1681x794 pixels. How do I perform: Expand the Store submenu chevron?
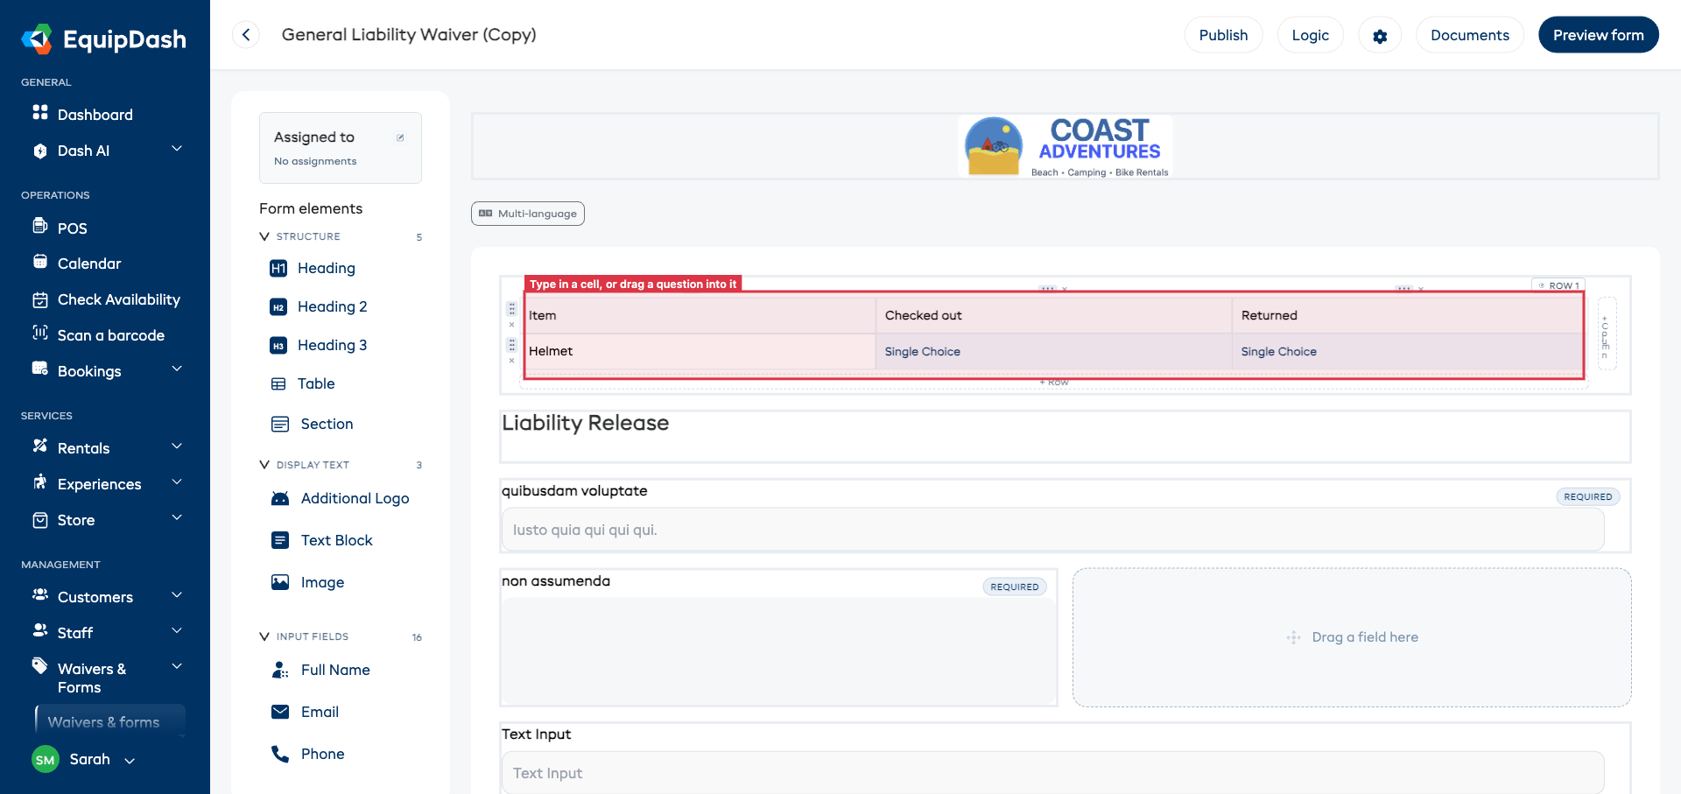point(177,517)
